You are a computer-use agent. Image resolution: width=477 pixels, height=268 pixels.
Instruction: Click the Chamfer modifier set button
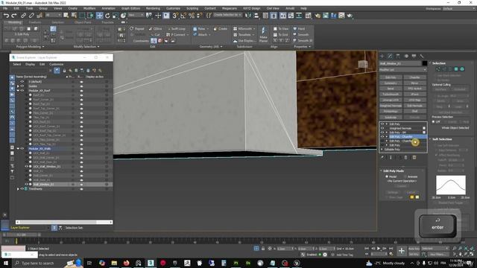coord(414,77)
